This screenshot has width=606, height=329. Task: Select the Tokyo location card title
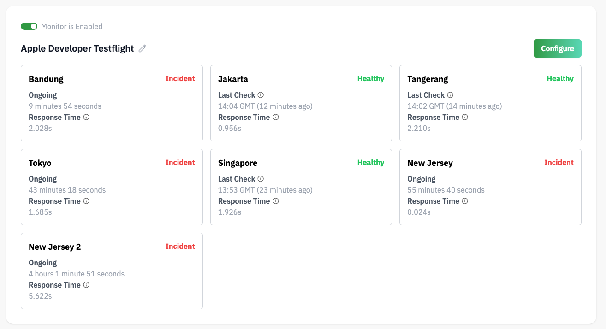pos(40,163)
